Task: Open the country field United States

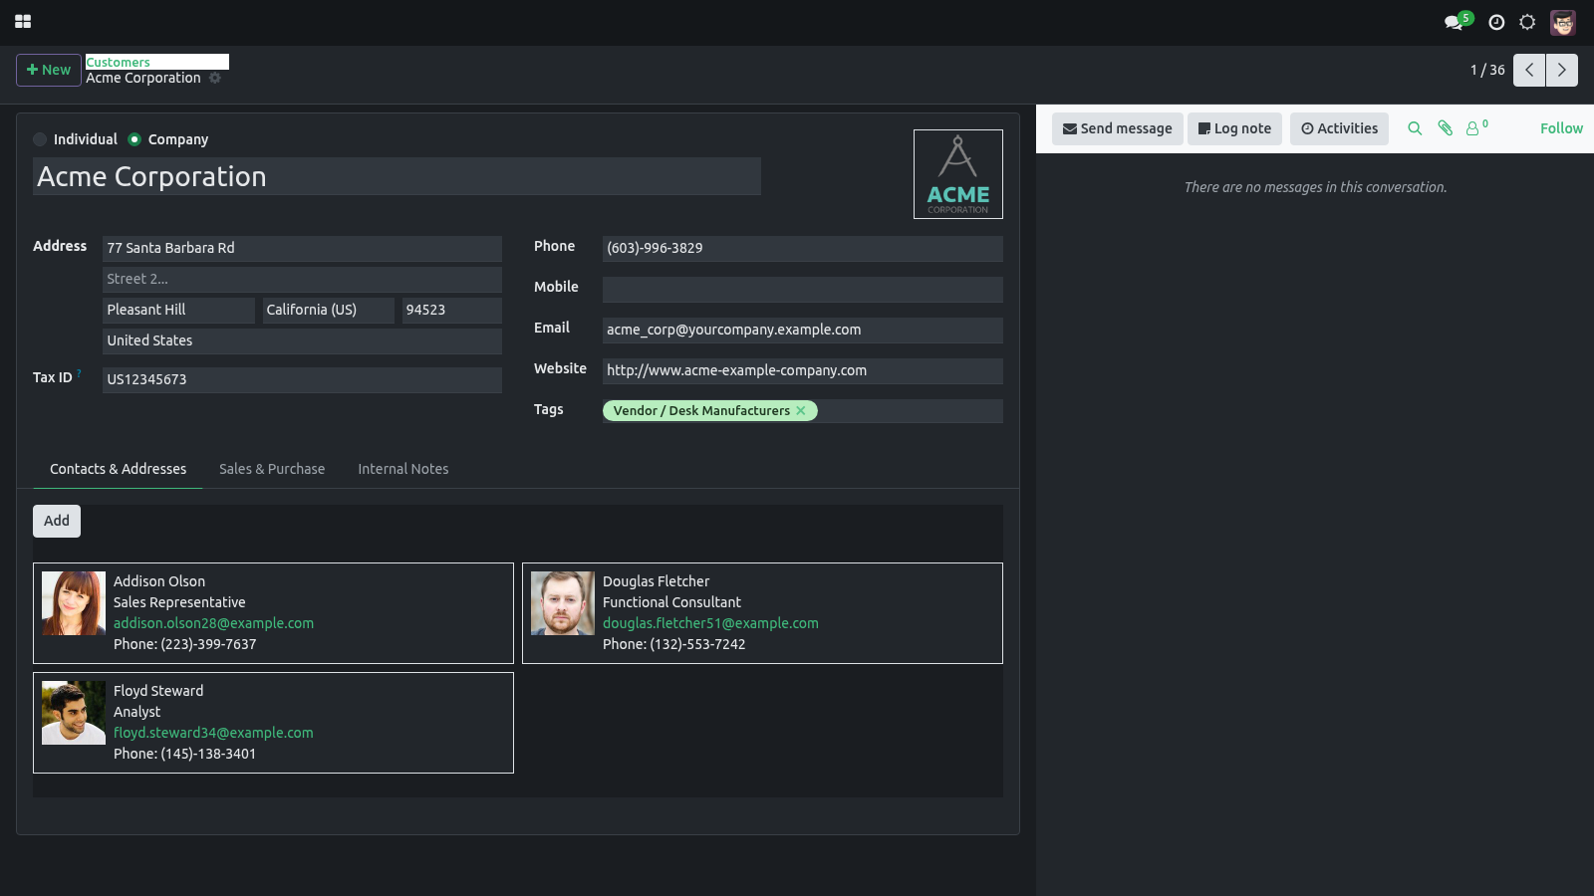Action: click(302, 340)
